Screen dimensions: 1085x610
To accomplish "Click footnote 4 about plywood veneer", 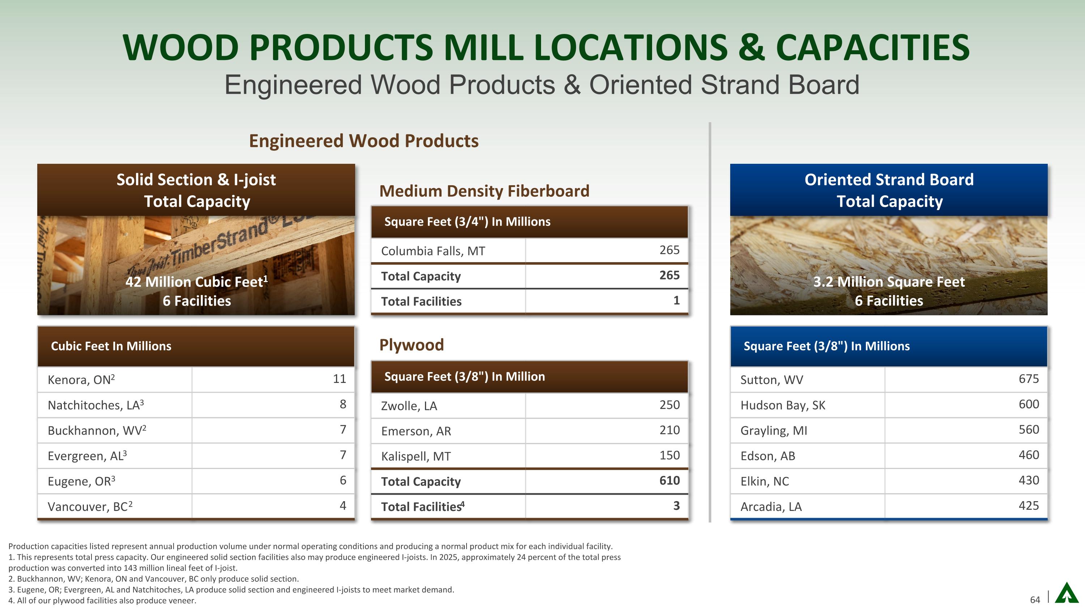I will (x=102, y=600).
